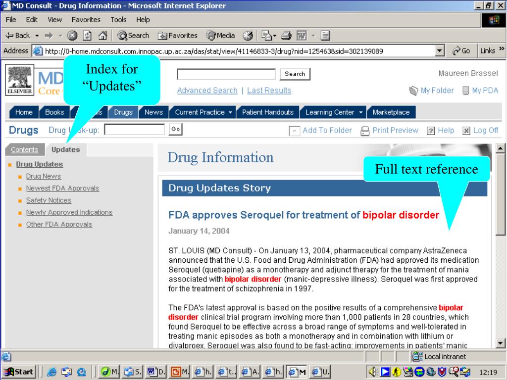Click the Go button for Drug Look-up
Screen dimensions: 507x380
pyautogui.click(x=176, y=129)
